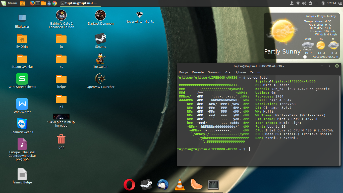The height and width of the screenshot is (193, 343).
Task: Launch Google Chrome from the top panel
Action: 54,3
